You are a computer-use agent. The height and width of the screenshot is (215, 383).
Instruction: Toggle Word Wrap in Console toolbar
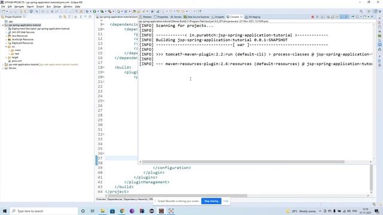click(x=338, y=17)
